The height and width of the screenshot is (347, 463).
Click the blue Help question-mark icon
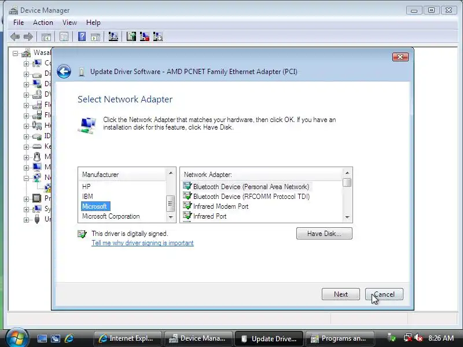pyautogui.click(x=82, y=36)
